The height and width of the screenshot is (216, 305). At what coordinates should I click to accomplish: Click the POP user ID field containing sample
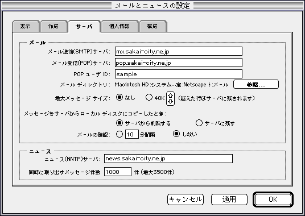[179, 74]
